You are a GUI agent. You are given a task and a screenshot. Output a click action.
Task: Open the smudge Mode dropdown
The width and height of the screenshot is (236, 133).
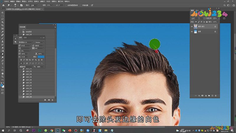[x=34, y=5]
